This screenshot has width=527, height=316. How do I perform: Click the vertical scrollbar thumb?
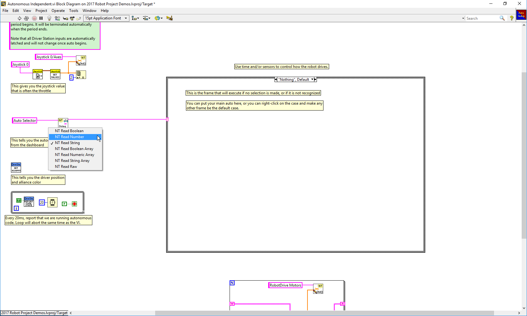point(524,155)
